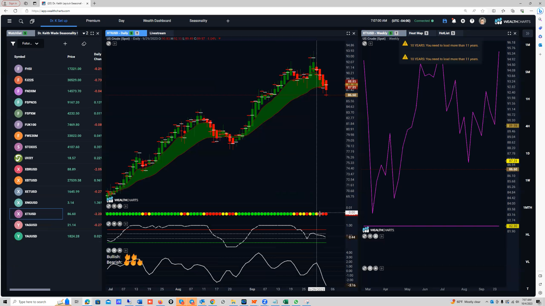
Task: Toggle visibility of Bullish/Bearish pane
Action: tap(108, 250)
